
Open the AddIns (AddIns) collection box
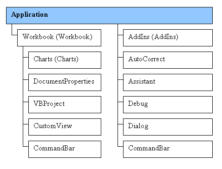click(x=168, y=38)
